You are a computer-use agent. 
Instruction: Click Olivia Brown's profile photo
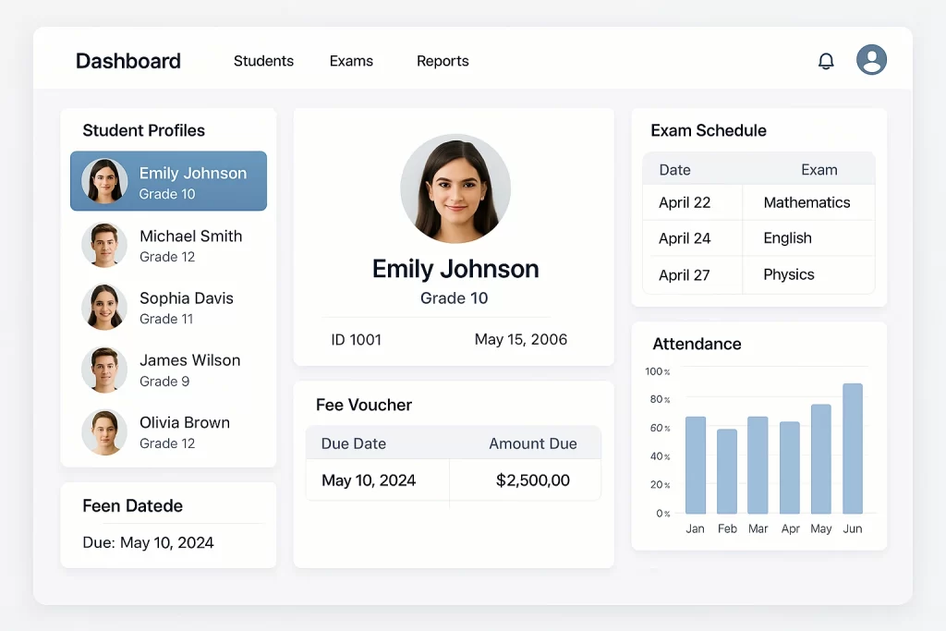click(x=103, y=431)
